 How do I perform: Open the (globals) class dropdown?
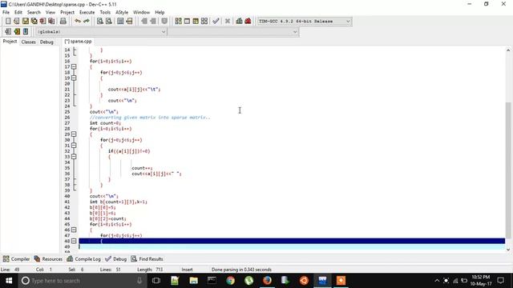click(x=101, y=32)
